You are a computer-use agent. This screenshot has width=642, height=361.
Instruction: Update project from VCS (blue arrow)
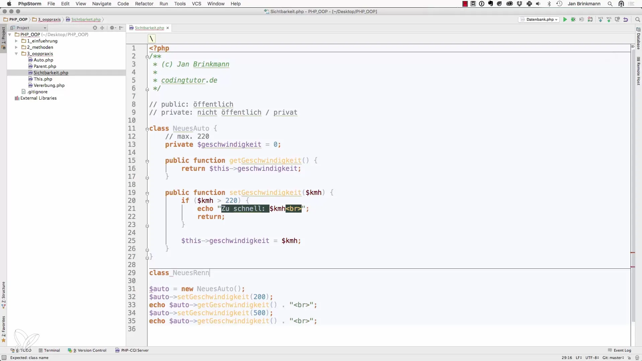pyautogui.click(x=601, y=19)
